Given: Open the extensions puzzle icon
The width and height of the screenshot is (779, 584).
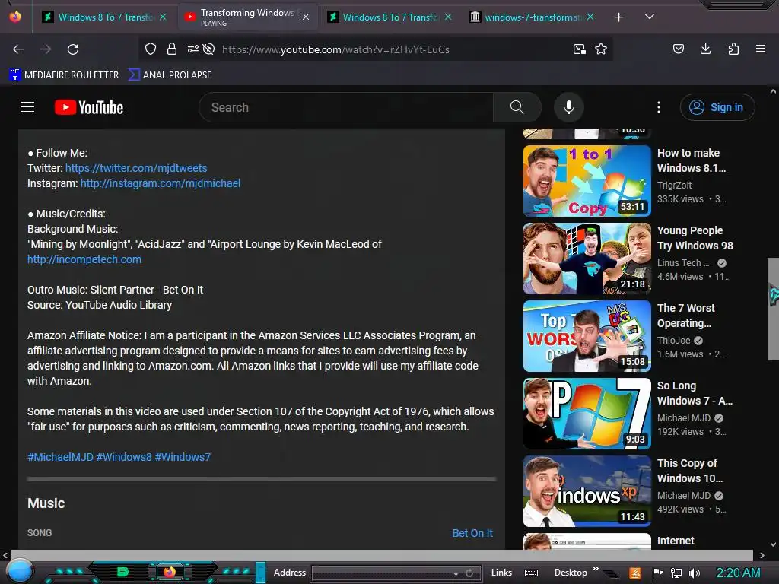Looking at the screenshot, I should click(x=733, y=49).
